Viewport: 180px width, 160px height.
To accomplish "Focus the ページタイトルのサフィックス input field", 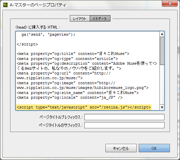I will (124, 125).
